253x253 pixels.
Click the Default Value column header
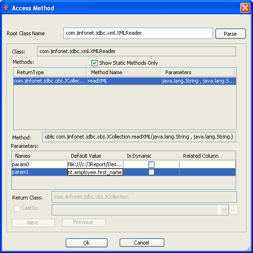tap(94, 156)
